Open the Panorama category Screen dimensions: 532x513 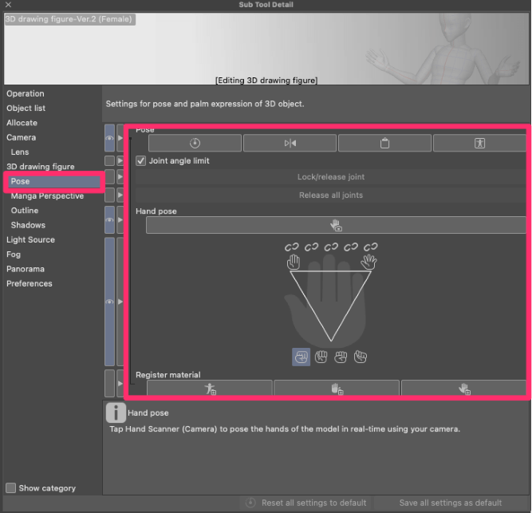point(26,269)
